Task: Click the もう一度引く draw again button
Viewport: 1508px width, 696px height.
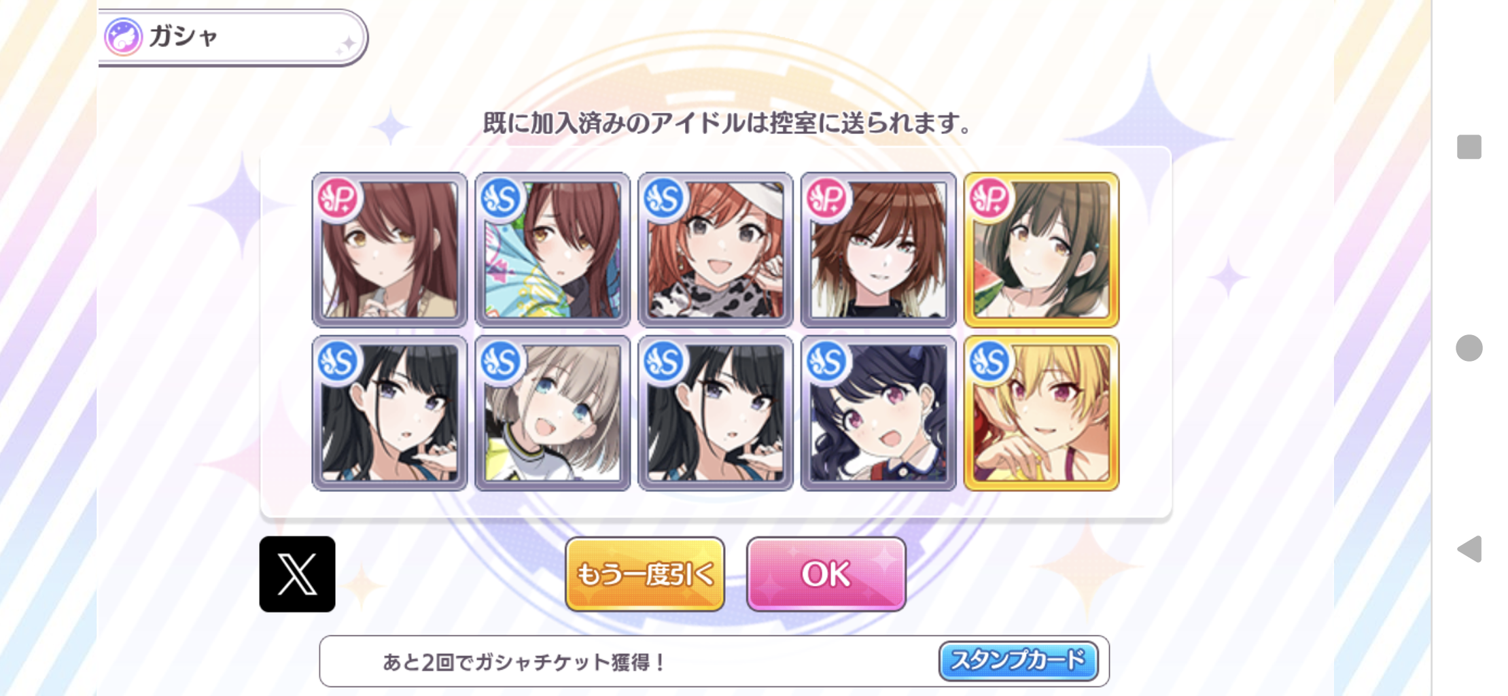Action: [x=644, y=574]
